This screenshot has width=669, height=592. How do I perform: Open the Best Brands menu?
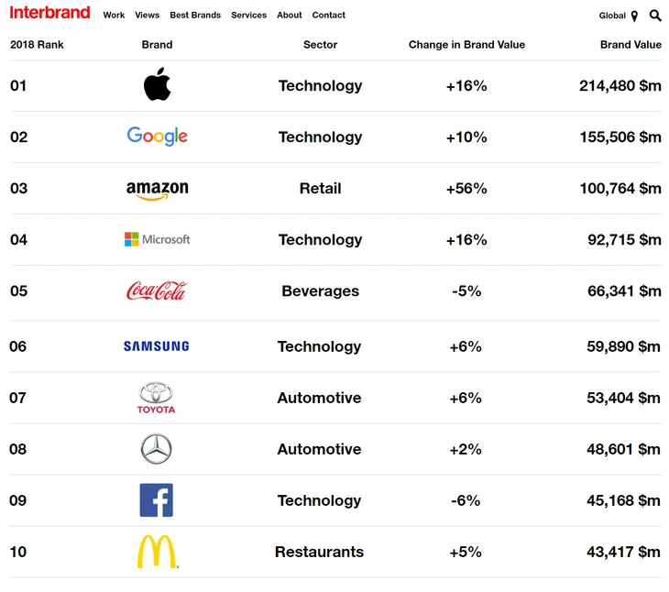(x=195, y=16)
